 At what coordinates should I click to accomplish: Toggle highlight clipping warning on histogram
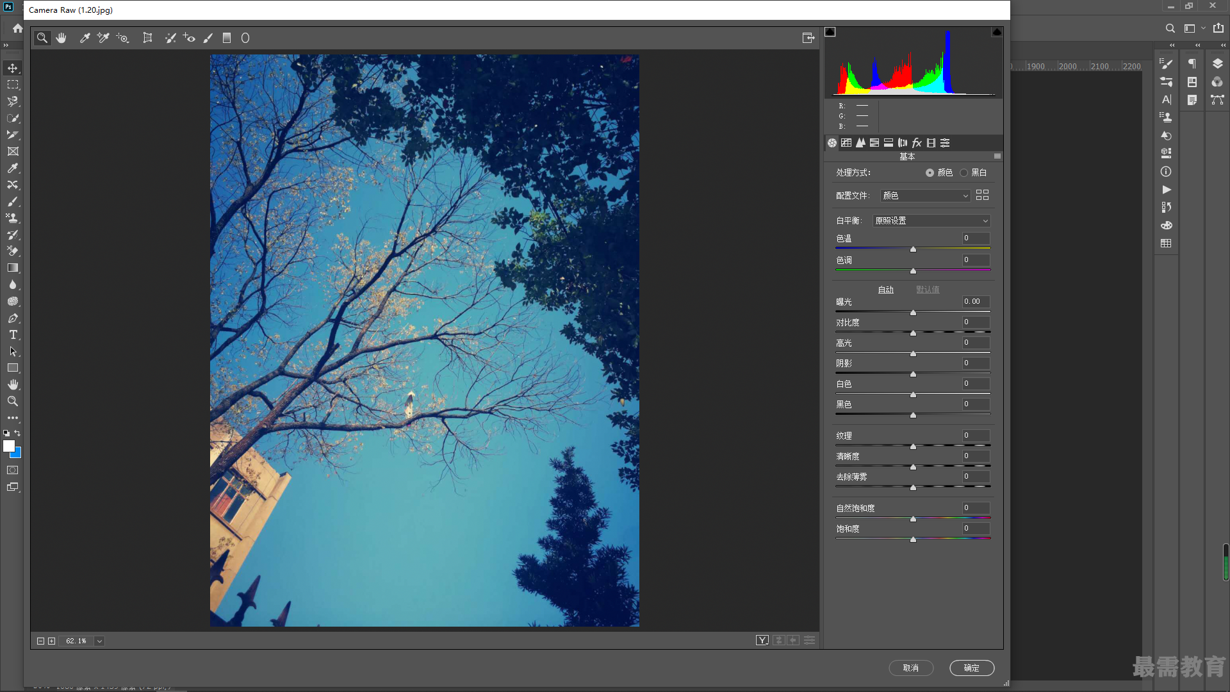(997, 32)
